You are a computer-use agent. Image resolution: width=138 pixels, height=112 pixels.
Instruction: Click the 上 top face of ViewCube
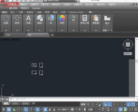click(x=128, y=45)
